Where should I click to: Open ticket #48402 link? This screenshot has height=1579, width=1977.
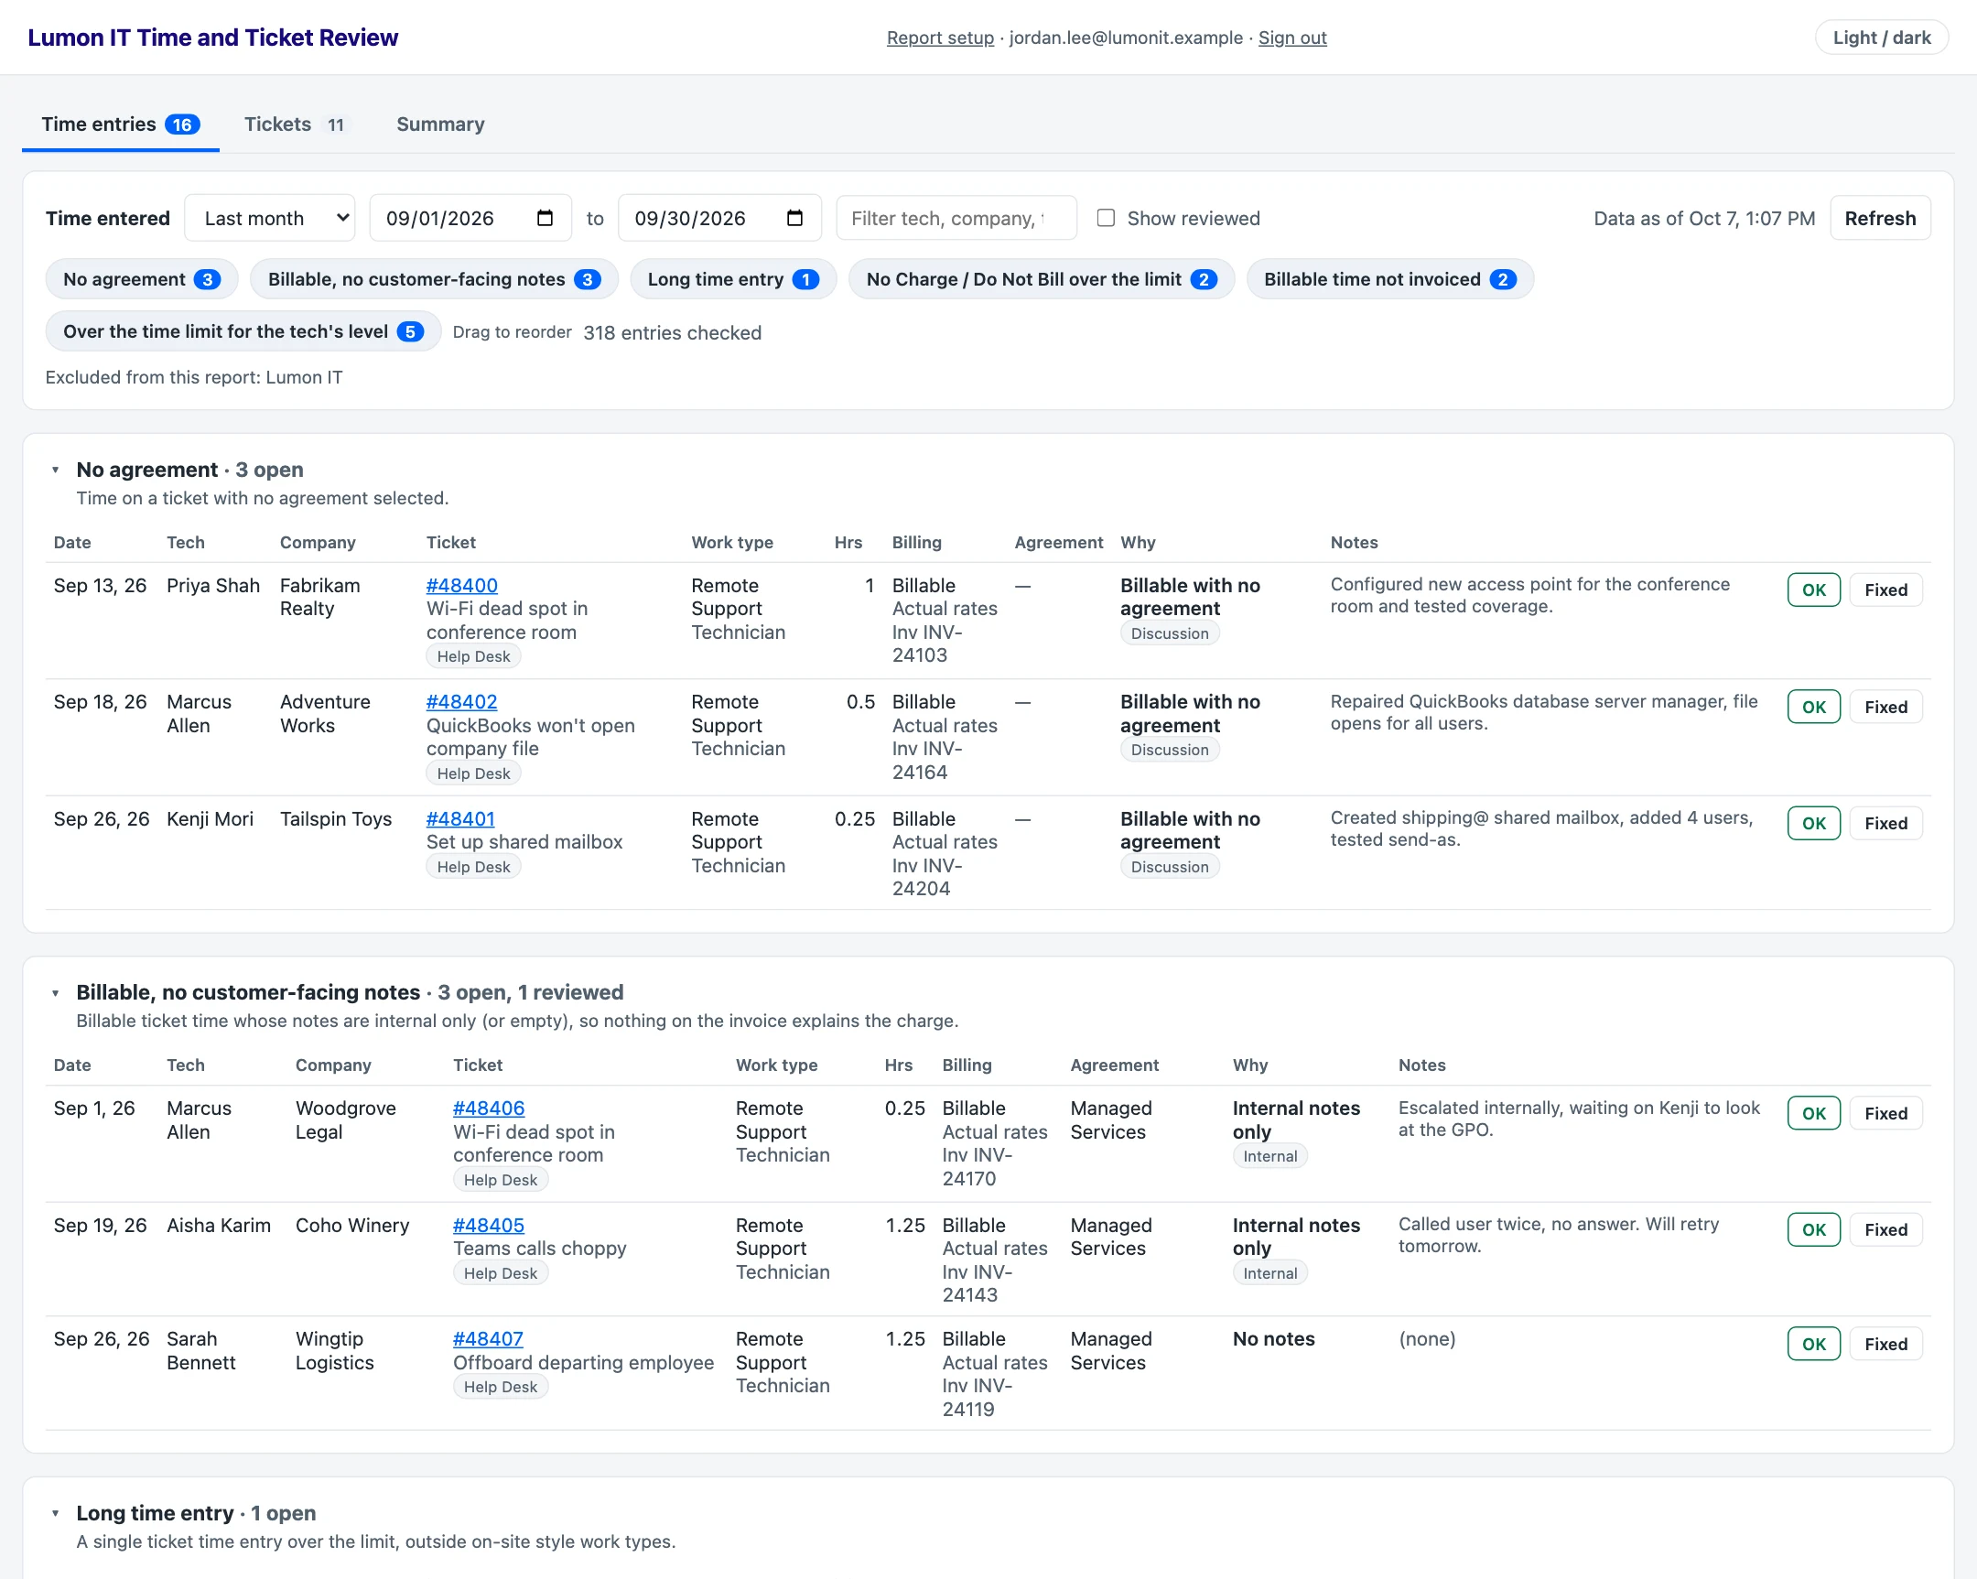point(461,702)
